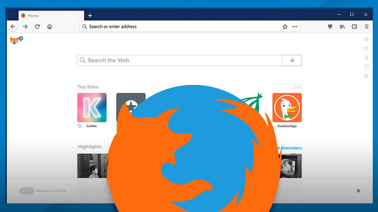Open page actions three-dot menu

pos(295,26)
